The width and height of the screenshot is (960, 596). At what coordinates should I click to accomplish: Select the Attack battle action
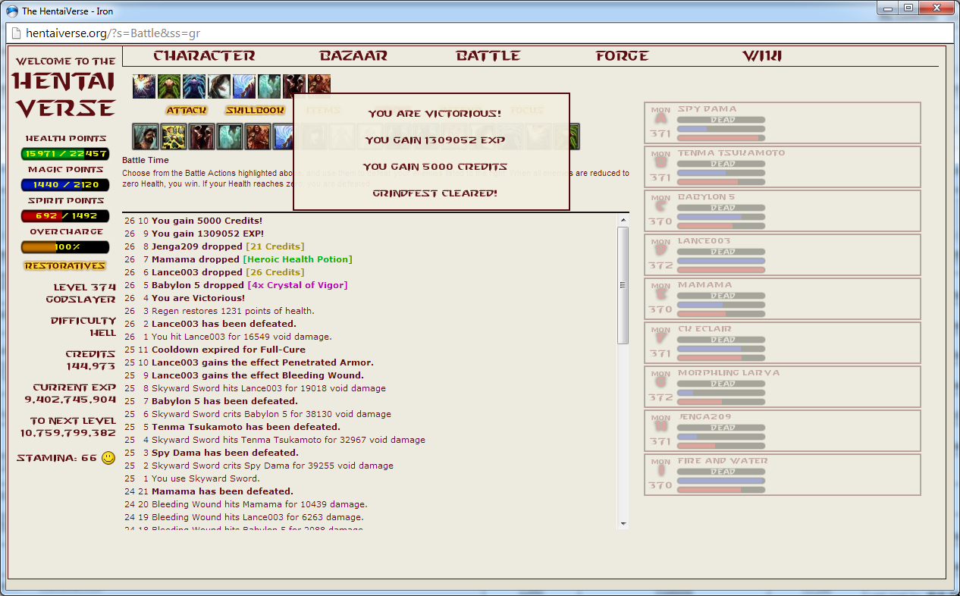point(187,111)
